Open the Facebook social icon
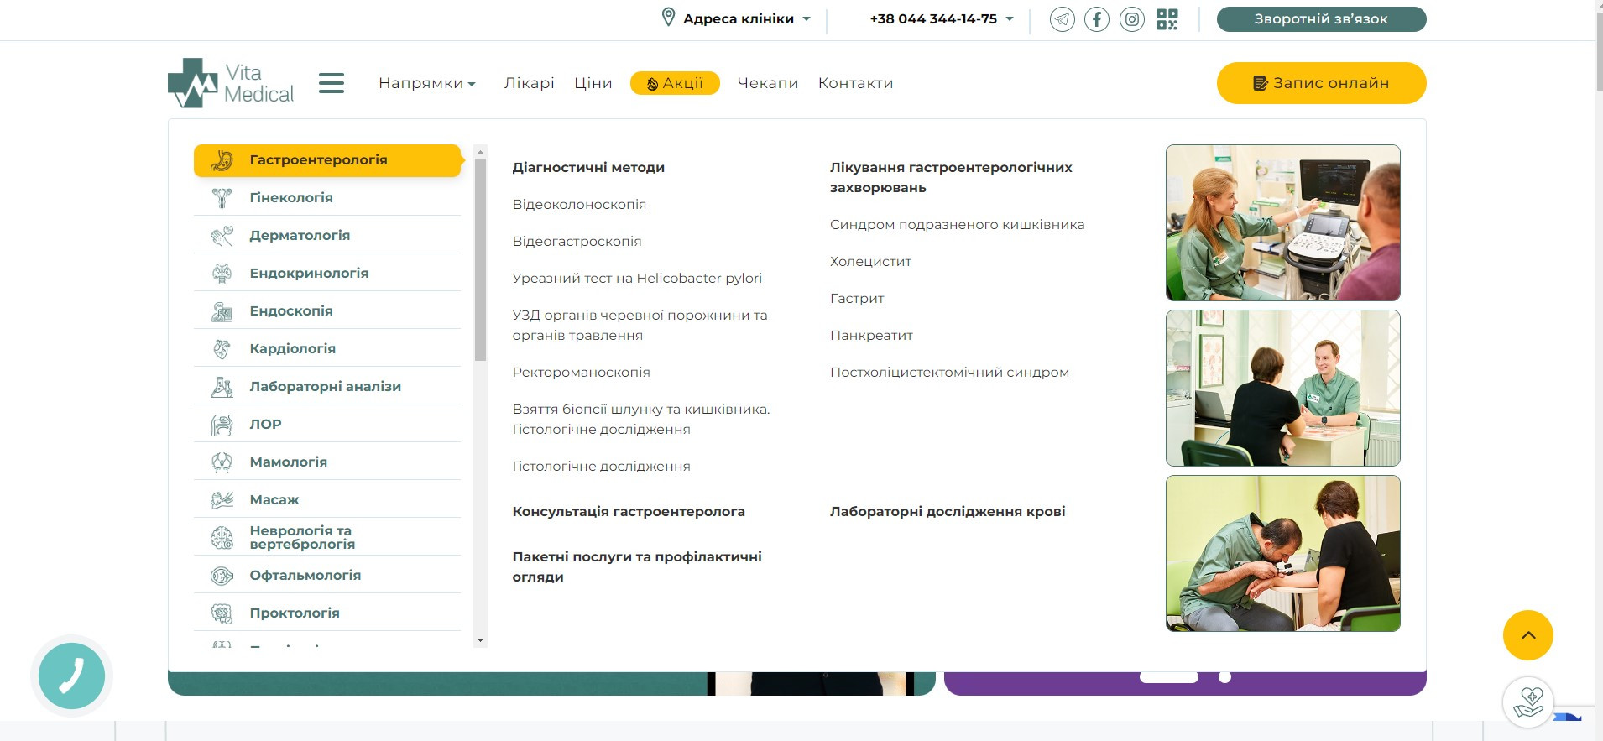The width and height of the screenshot is (1603, 741). (x=1096, y=19)
